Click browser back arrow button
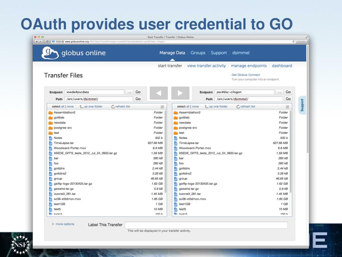The width and height of the screenshot is (342, 257). (36, 41)
